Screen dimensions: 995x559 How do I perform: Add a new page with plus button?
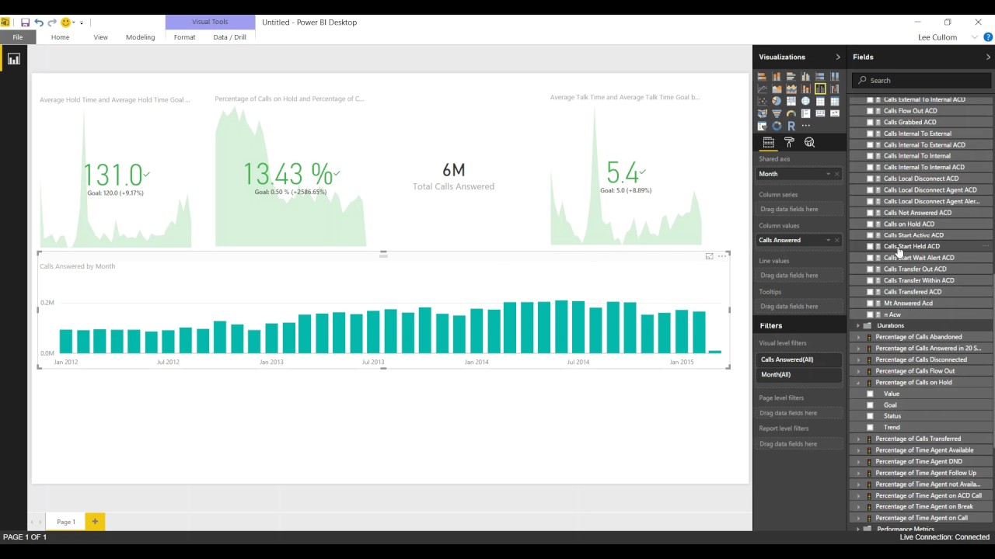[x=95, y=522]
